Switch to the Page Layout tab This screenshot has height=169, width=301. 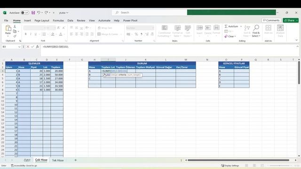[x=42, y=21]
